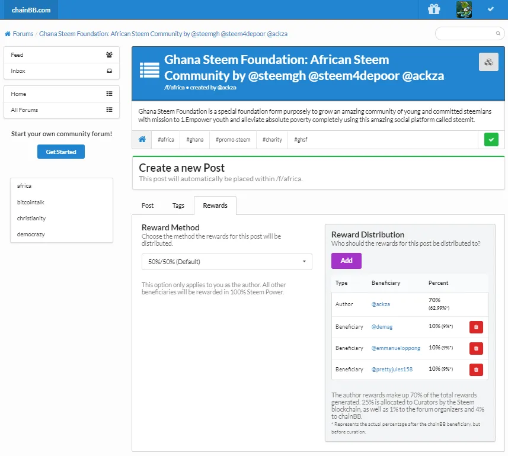Open the @prettyjules158 beneficiary link
This screenshot has width=508, height=456.
pos(392,370)
